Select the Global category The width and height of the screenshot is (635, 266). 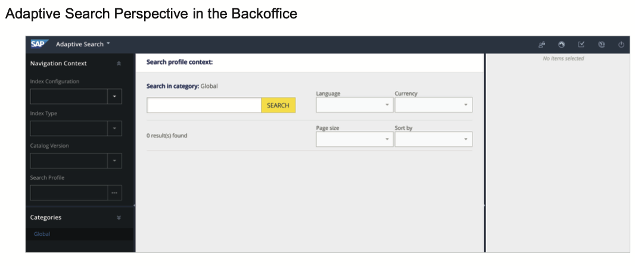(x=42, y=234)
